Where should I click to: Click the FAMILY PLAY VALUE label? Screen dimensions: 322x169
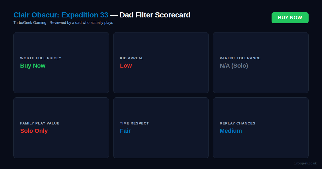tap(40, 123)
